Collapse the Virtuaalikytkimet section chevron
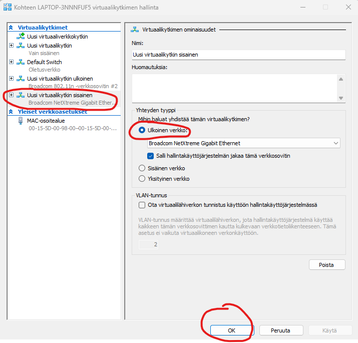Image resolution: width=358 pixels, height=343 pixels. 11,28
